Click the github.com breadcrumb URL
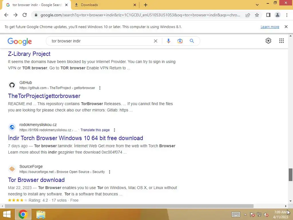 57,88
